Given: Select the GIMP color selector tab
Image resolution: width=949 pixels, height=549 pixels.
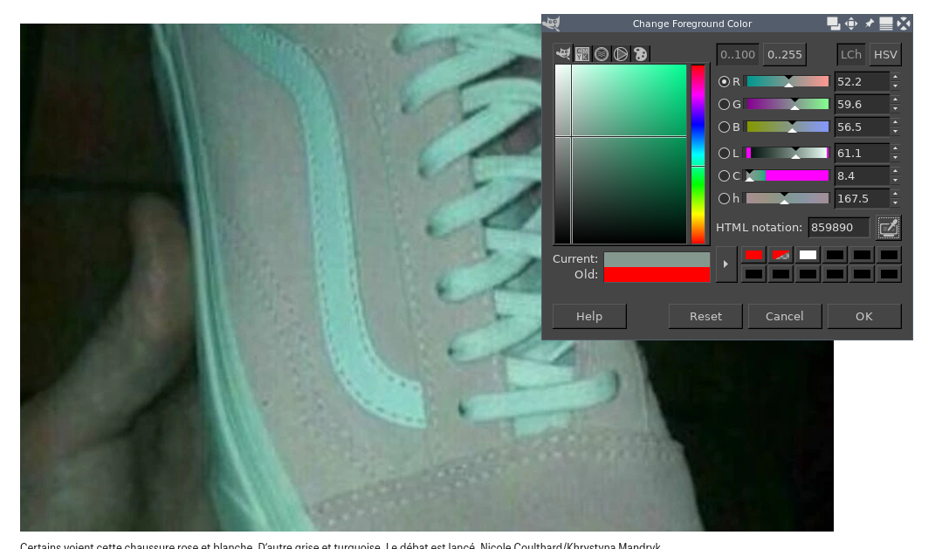Looking at the screenshot, I should (x=563, y=54).
